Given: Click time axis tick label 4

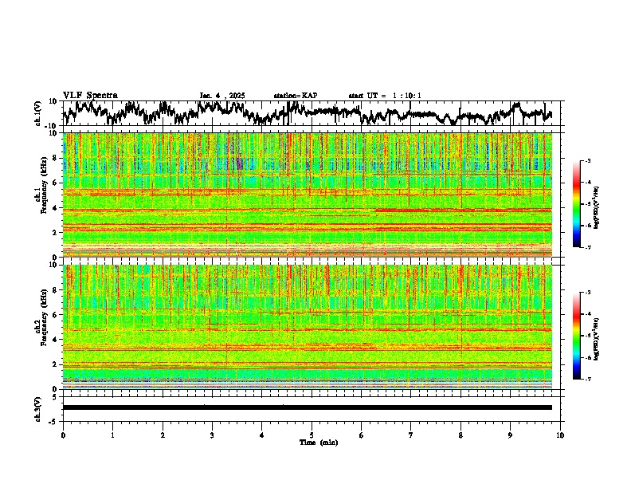Looking at the screenshot, I should [x=262, y=435].
